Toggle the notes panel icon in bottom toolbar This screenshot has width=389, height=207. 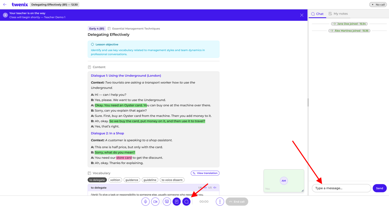[x=177, y=202]
